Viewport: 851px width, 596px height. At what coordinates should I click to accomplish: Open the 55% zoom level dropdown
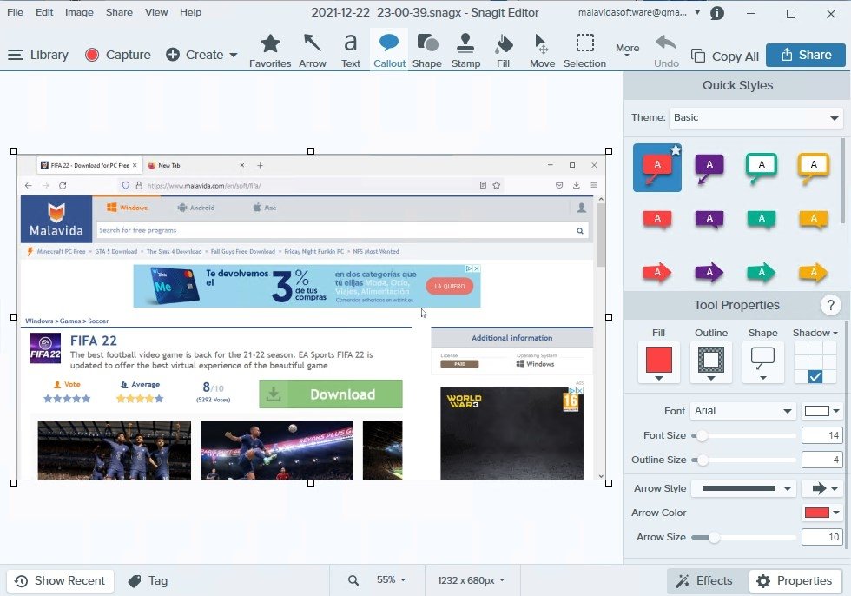pos(392,580)
